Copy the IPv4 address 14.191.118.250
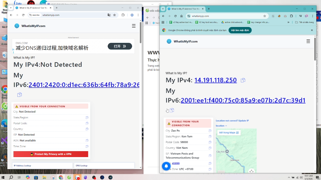Screen dimensions: 321x180 coord(243,80)
